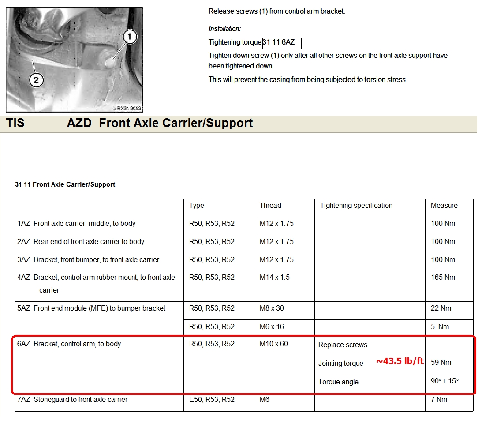This screenshot has height=424, width=478.
Task: Click the Tightening specification column header
Action: (x=356, y=206)
